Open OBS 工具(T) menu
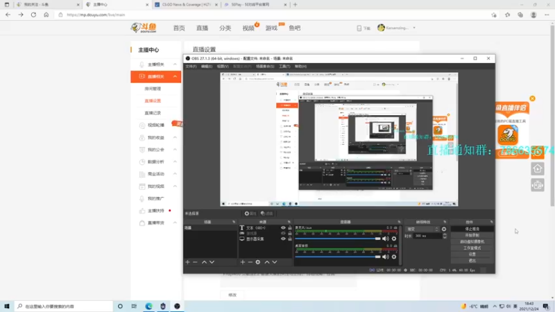This screenshot has width=555, height=312. pyautogui.click(x=284, y=67)
